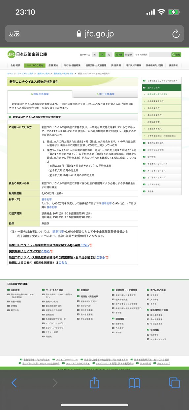This screenshot has height=410, width=189.
Task: Open 店舗案内 in main navigation
Action: [53, 65]
